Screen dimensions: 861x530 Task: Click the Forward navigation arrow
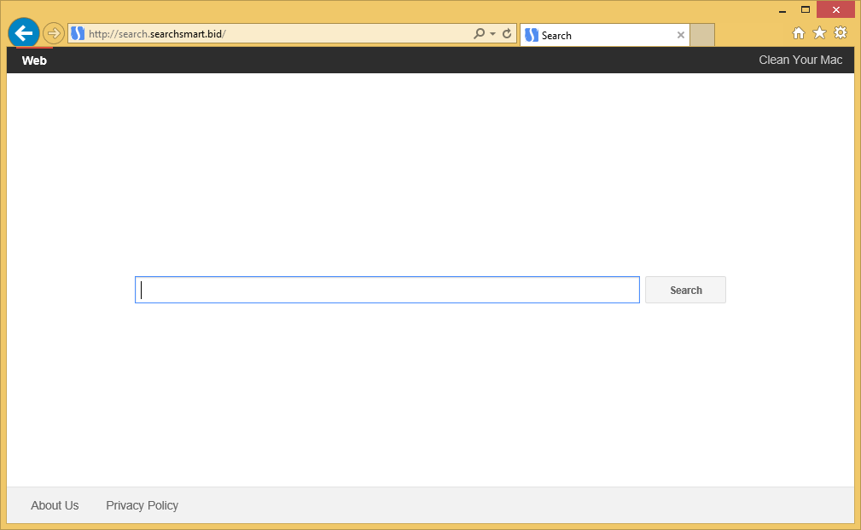coord(54,33)
